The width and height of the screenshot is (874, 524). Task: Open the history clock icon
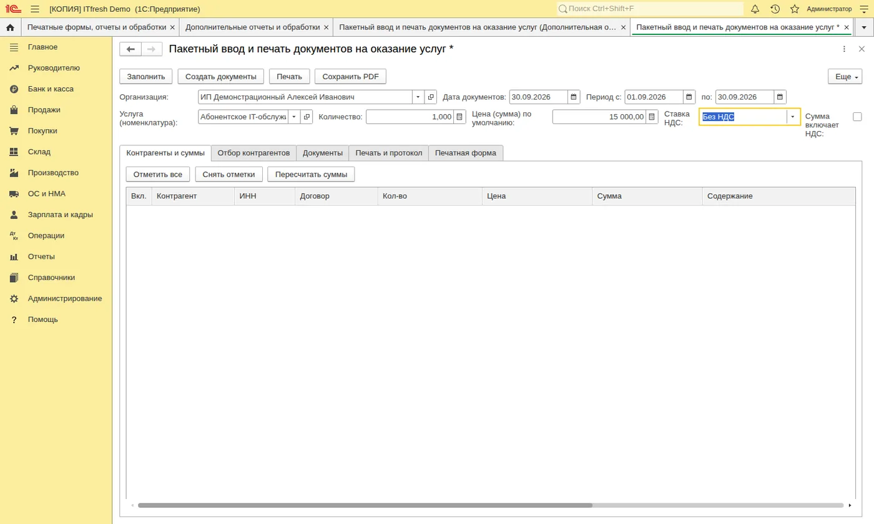775,9
